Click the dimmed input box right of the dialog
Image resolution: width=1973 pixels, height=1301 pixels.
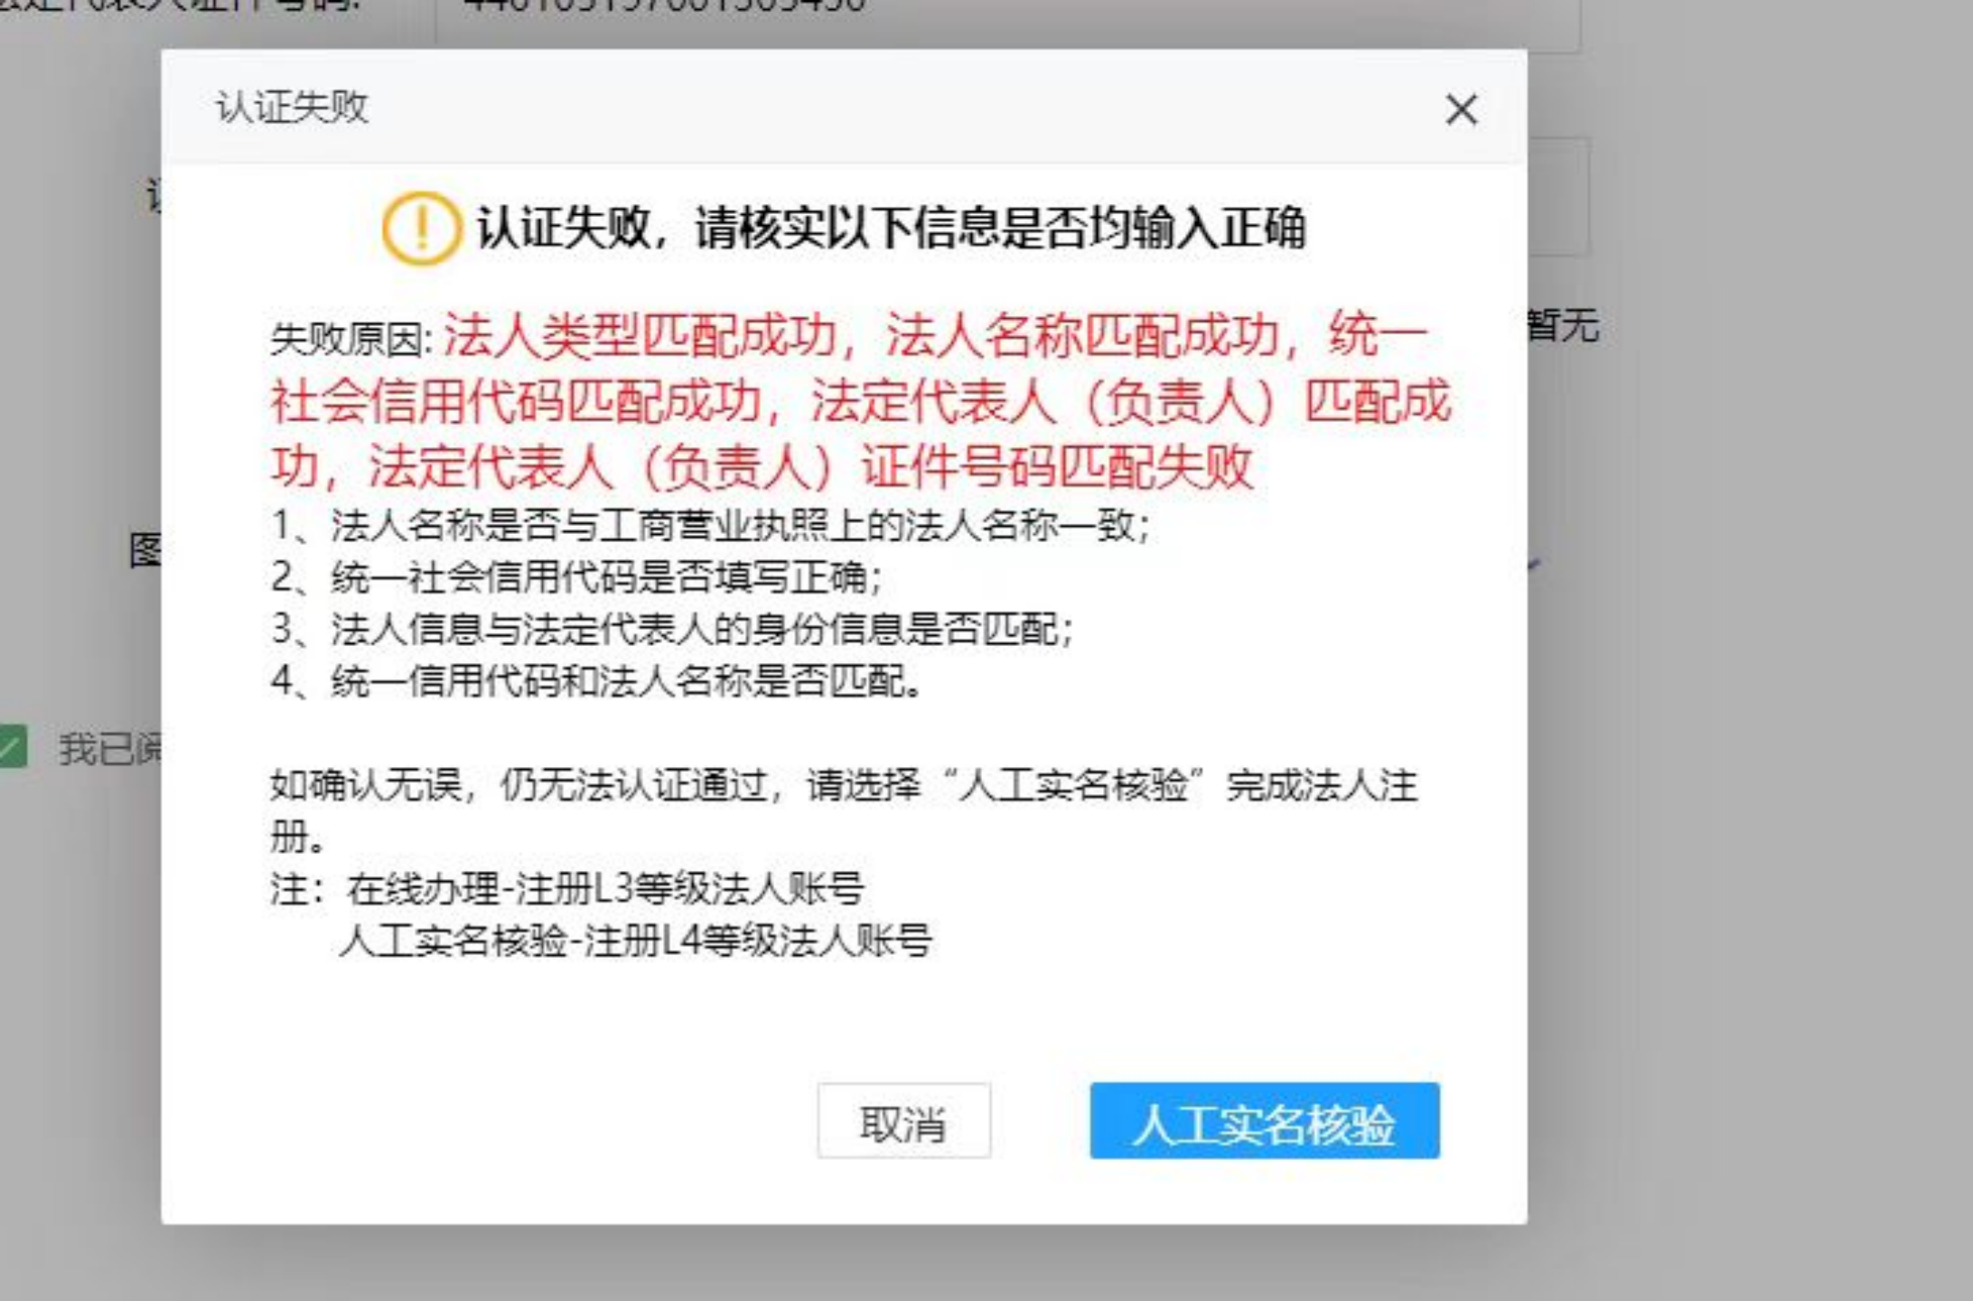[1559, 196]
